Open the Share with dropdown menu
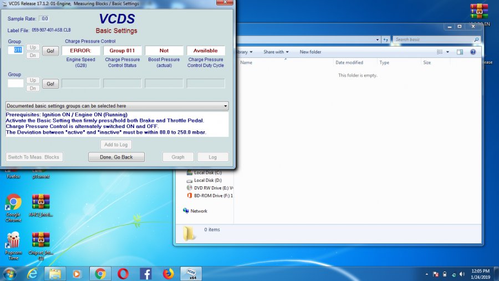The height and width of the screenshot is (281, 499). [x=276, y=52]
